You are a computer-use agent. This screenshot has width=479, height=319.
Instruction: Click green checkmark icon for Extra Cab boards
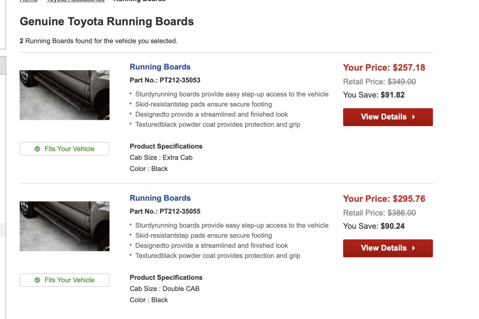(37, 149)
